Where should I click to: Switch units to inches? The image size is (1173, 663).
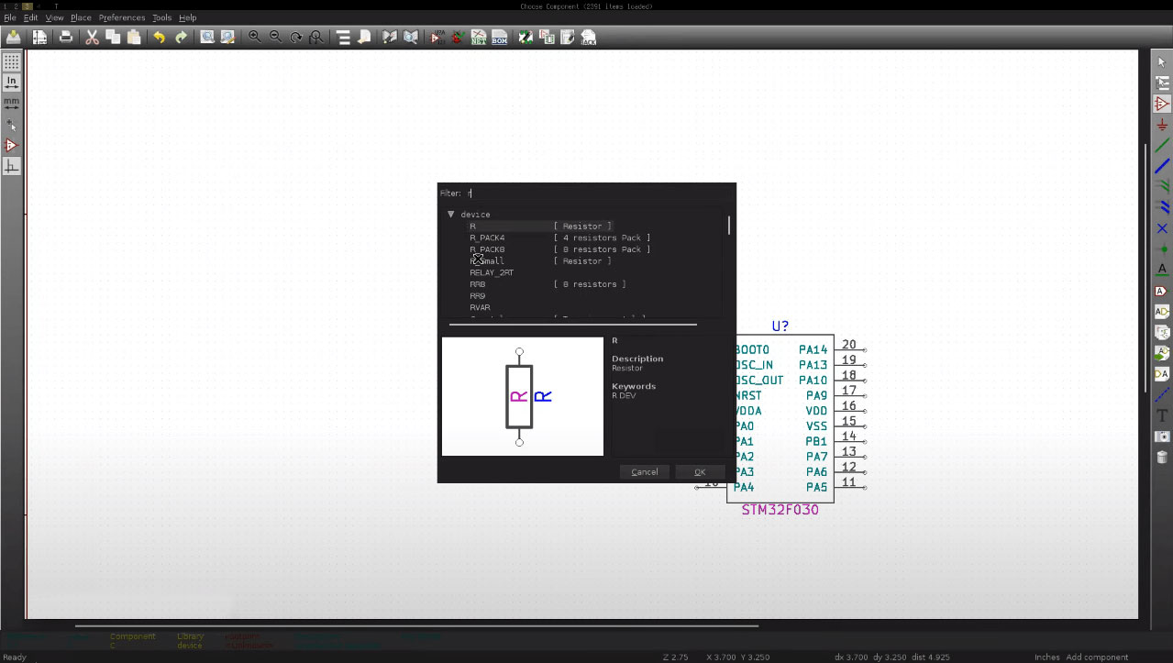click(x=11, y=83)
